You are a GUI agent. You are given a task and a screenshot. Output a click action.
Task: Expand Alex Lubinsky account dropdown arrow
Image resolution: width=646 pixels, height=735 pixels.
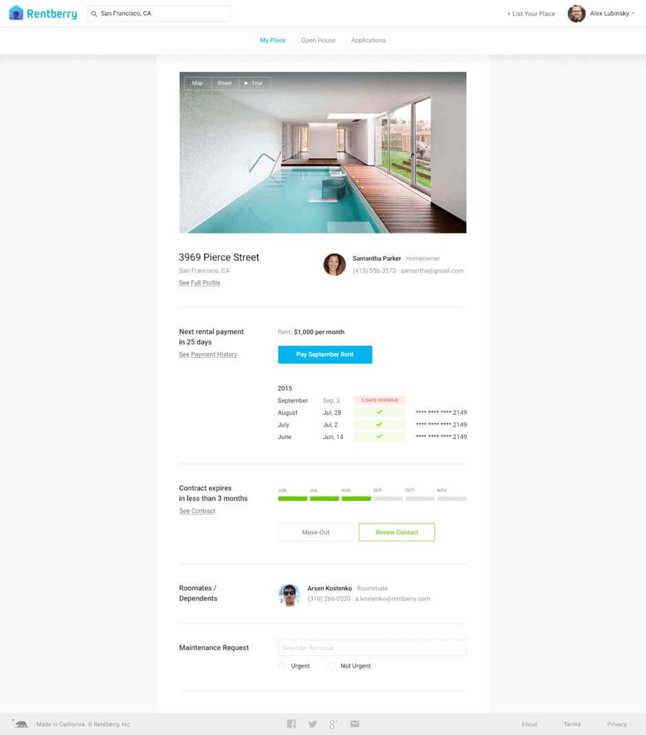(634, 14)
